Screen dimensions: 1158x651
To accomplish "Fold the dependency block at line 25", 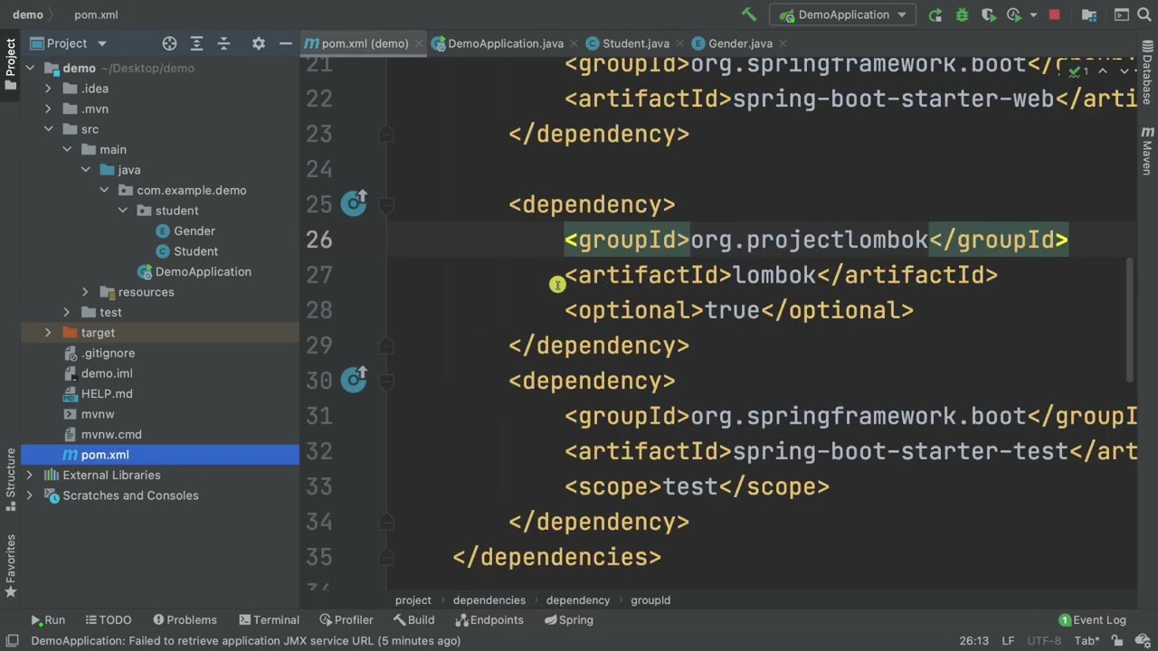I will pyautogui.click(x=386, y=204).
